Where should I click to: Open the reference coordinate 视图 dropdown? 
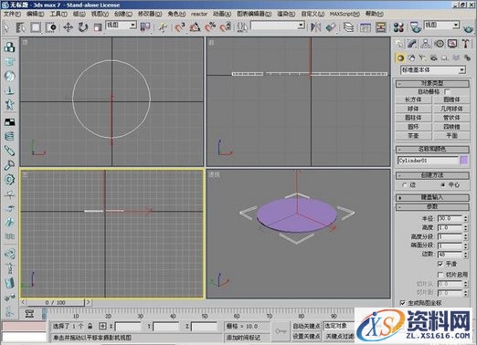point(121,25)
